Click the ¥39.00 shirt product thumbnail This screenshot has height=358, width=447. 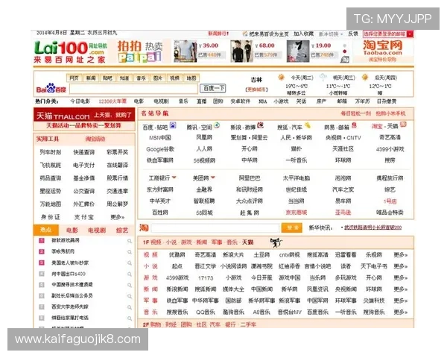pos(186,51)
